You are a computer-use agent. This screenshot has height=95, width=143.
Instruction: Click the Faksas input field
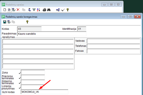113,51
